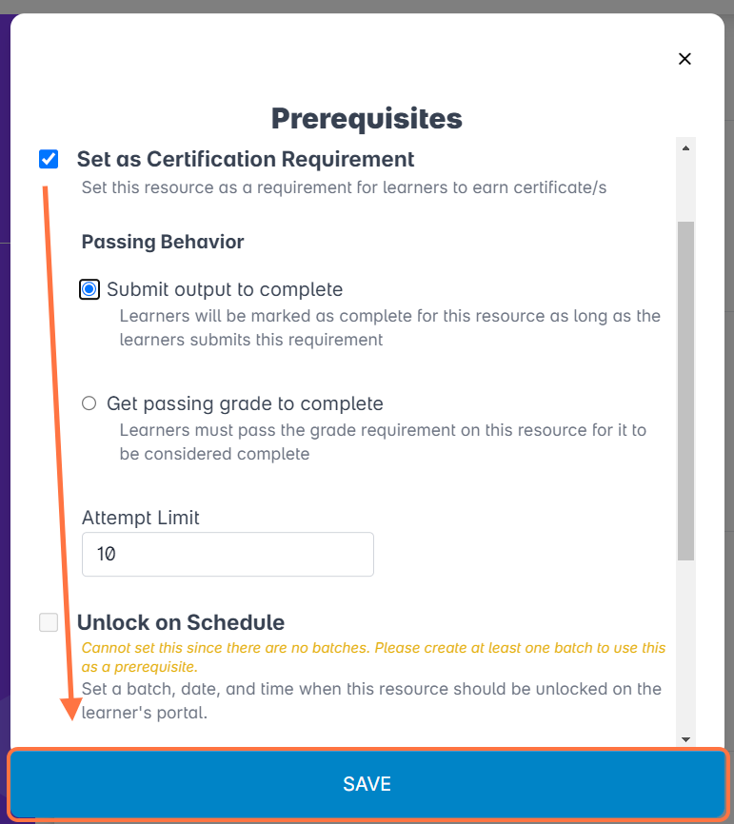Click the scrollbar track below the thumb
Image resolution: width=734 pixels, height=824 pixels.
pyautogui.click(x=685, y=647)
